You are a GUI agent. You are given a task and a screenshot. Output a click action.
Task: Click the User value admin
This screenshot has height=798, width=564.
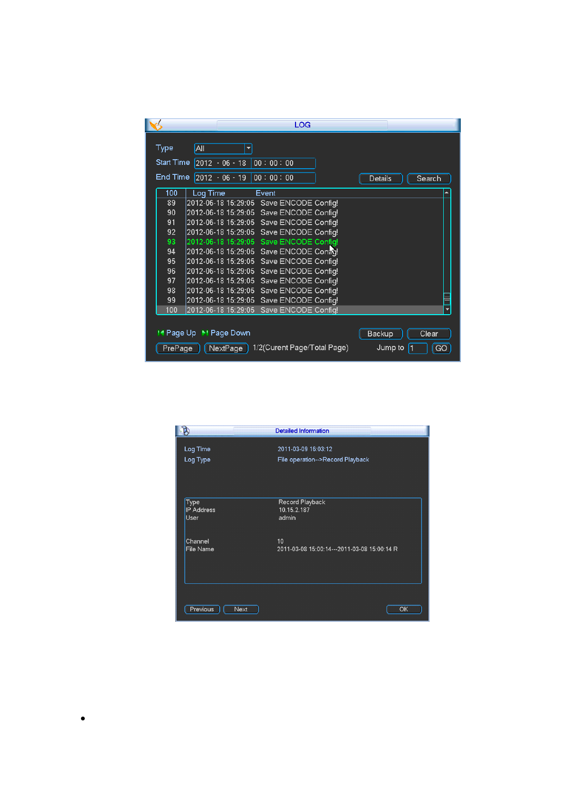tap(287, 518)
